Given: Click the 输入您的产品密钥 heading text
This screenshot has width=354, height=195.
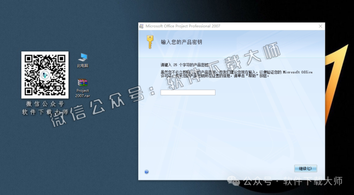Looking at the screenshot, I should (181, 42).
